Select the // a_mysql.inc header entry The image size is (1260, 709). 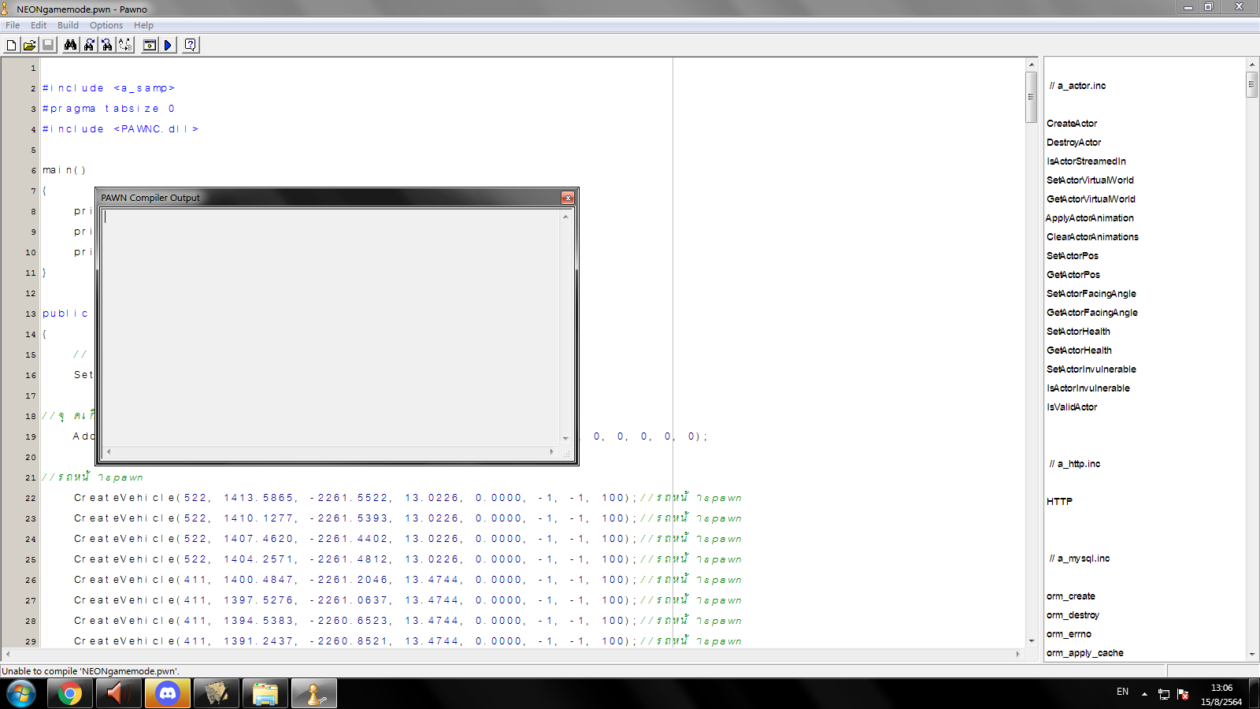pos(1079,559)
